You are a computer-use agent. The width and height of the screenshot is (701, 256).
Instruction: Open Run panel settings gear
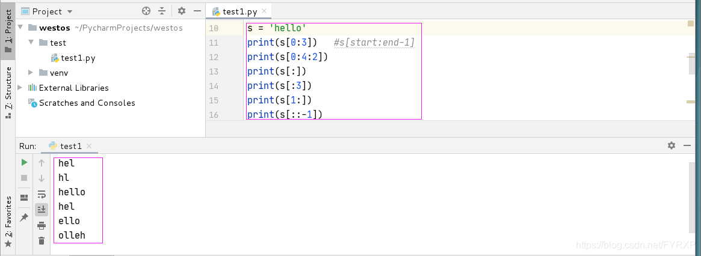point(671,145)
